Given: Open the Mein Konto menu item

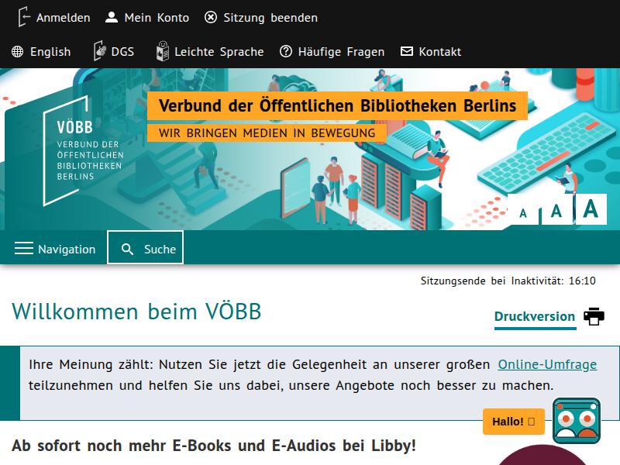Looking at the screenshot, I should point(155,17).
